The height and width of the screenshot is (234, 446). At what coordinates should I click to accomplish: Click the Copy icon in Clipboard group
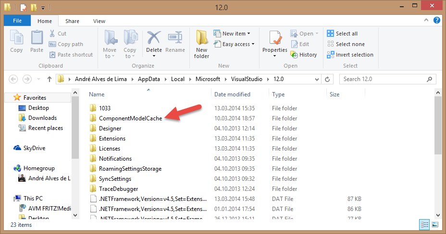pos(16,37)
